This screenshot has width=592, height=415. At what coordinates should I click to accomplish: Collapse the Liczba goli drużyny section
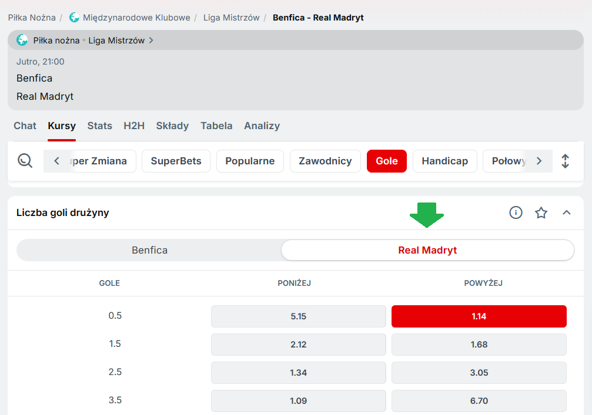click(x=566, y=212)
